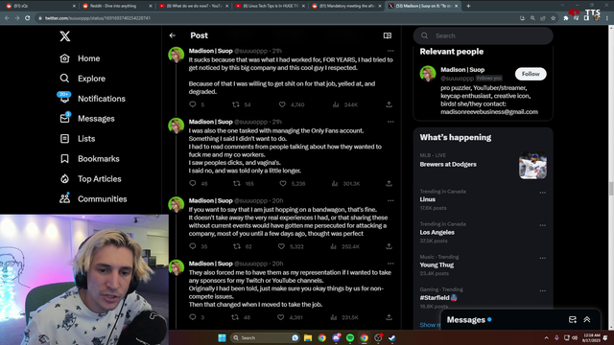The height and width of the screenshot is (345, 614).
Task: Open more options on the representation tweet
Action: (390, 264)
